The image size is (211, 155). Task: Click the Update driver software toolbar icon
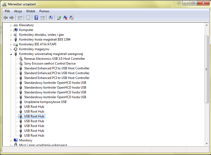pyautogui.click(x=59, y=18)
